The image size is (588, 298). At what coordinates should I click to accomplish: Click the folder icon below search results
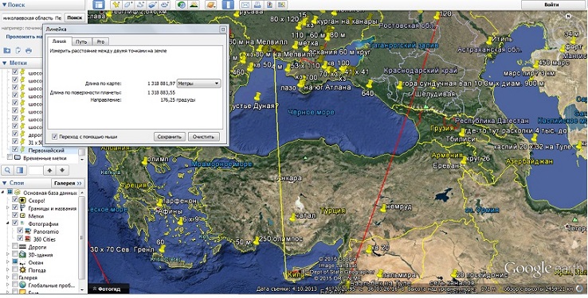point(6,51)
